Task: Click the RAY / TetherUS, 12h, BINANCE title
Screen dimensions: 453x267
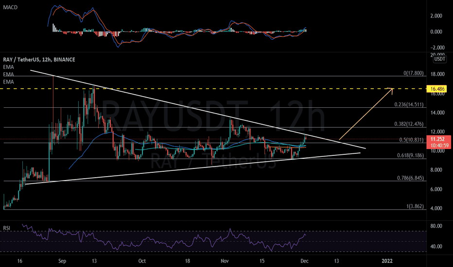Action: pos(39,59)
